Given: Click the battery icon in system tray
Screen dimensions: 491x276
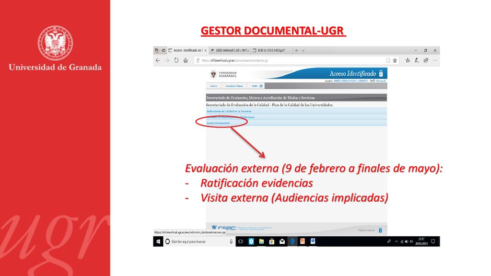Looking at the screenshot, I should point(407,241).
